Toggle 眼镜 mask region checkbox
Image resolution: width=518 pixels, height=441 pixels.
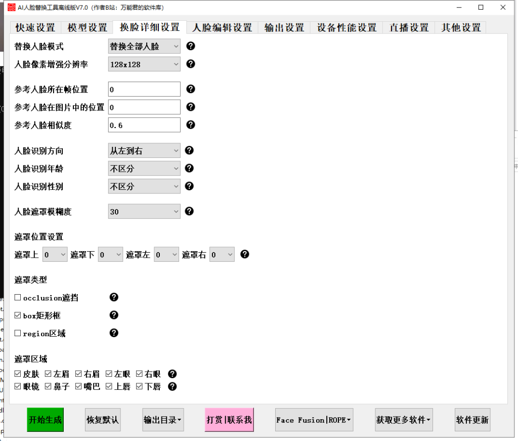tap(18, 386)
